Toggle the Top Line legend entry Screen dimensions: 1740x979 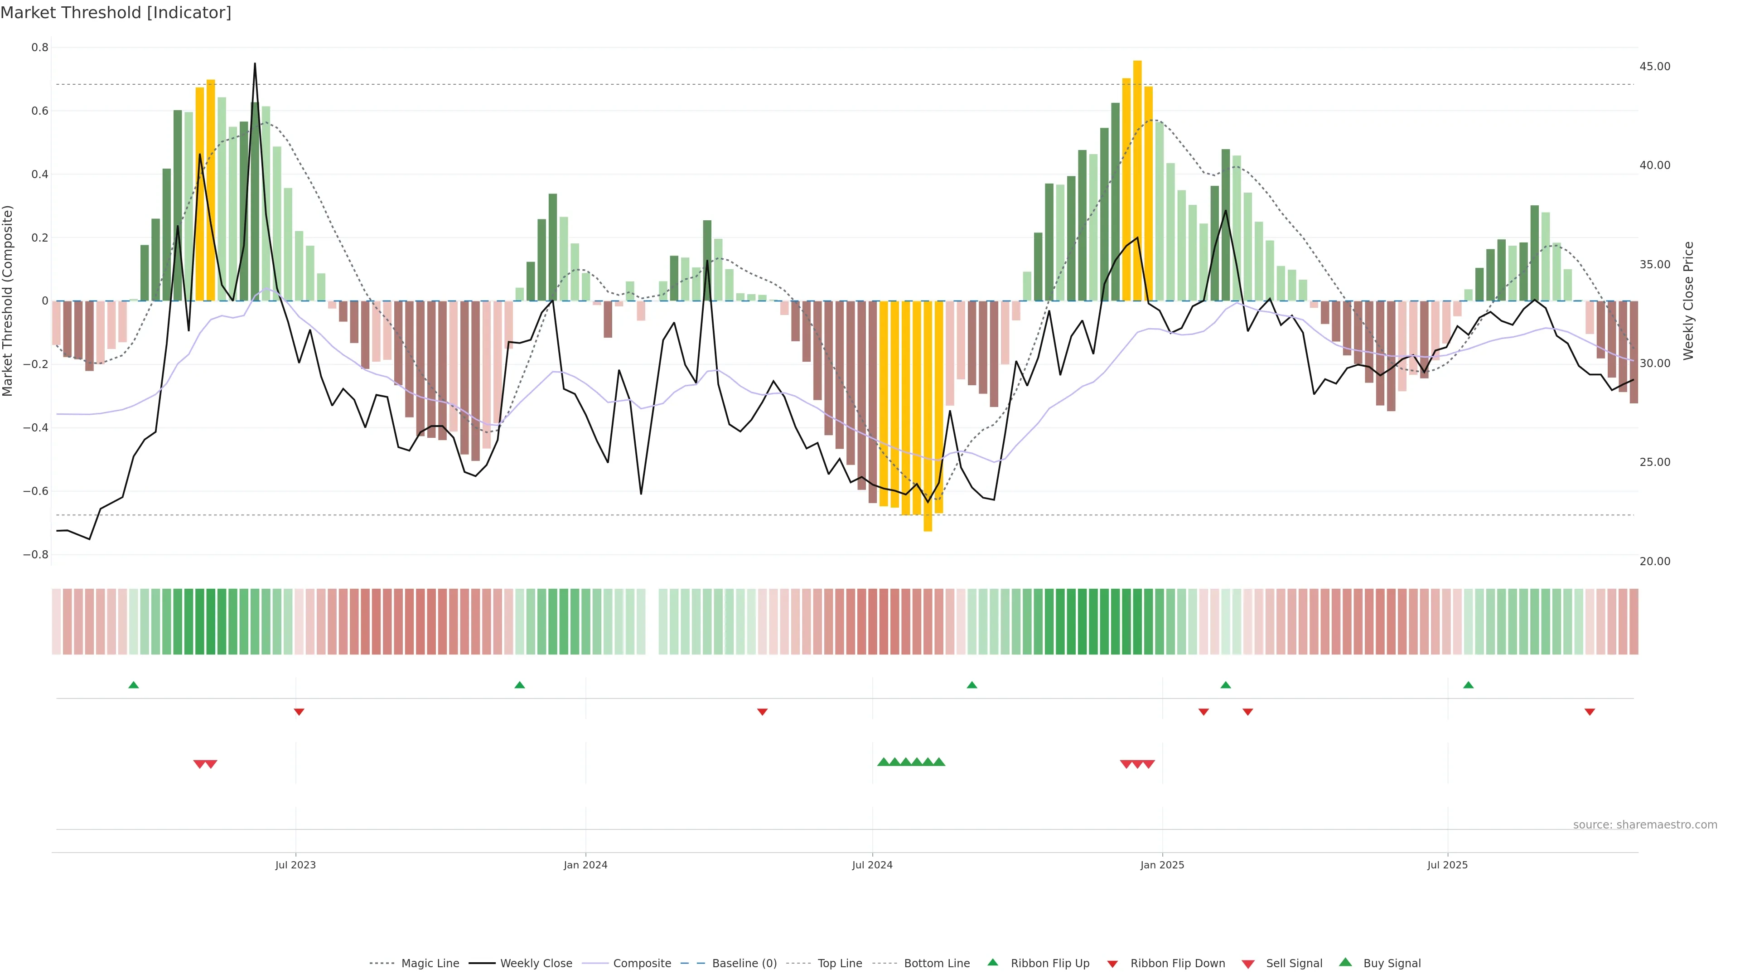point(840,964)
